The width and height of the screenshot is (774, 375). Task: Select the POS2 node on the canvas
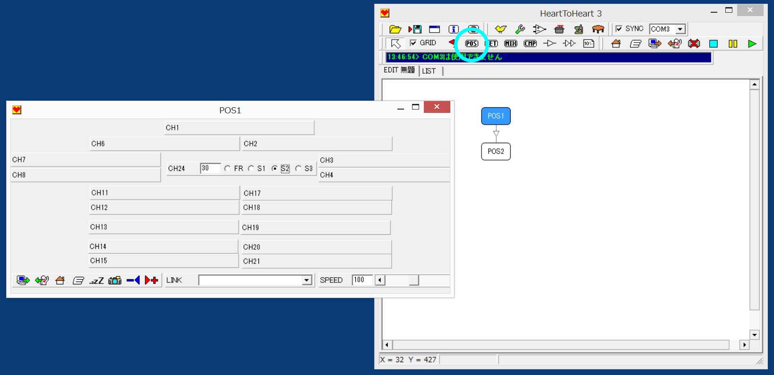pyautogui.click(x=496, y=152)
